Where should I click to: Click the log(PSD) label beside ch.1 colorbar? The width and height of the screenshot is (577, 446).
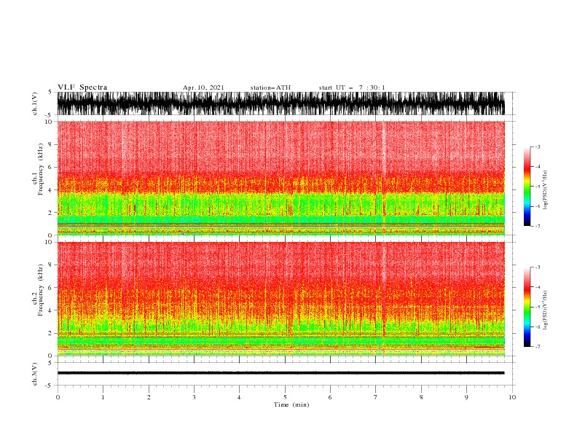coord(545,190)
